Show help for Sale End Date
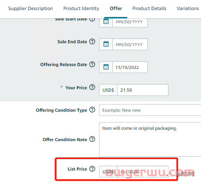This screenshot has height=183, width=201. [92, 42]
